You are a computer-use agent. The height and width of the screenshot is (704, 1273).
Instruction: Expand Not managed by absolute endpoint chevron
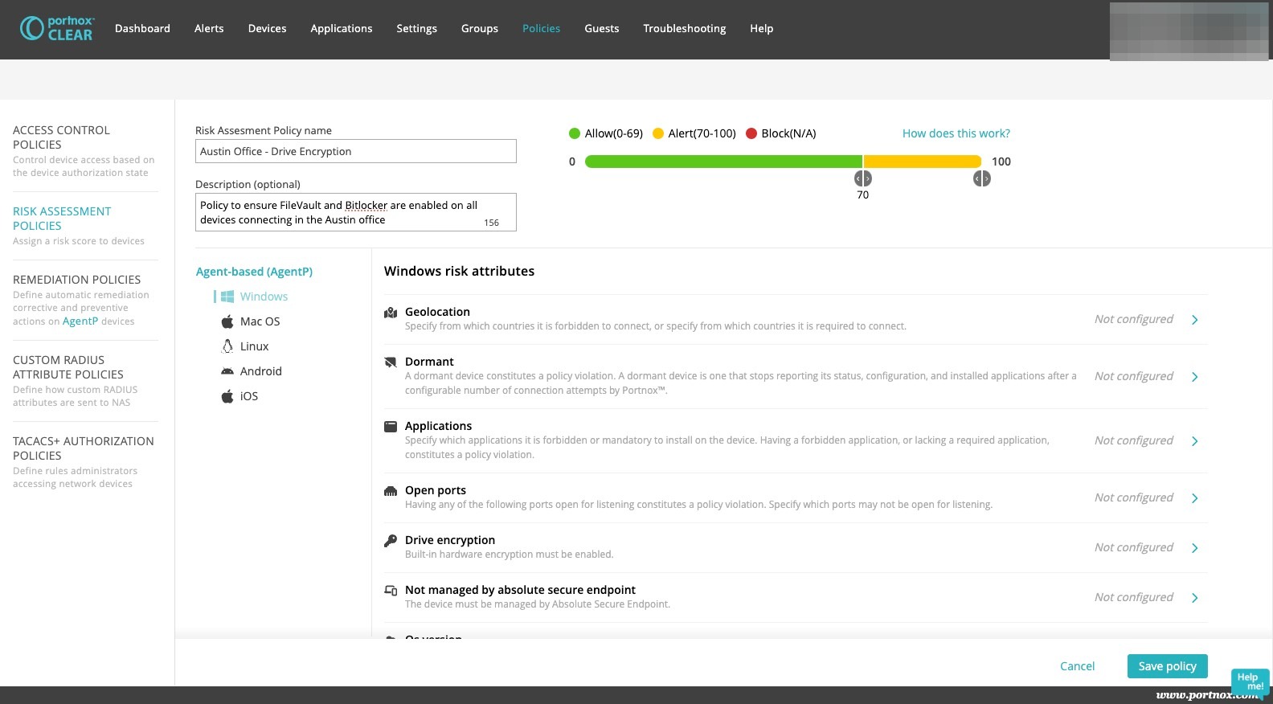click(x=1195, y=598)
